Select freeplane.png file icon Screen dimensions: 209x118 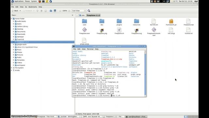coord(102,30)
